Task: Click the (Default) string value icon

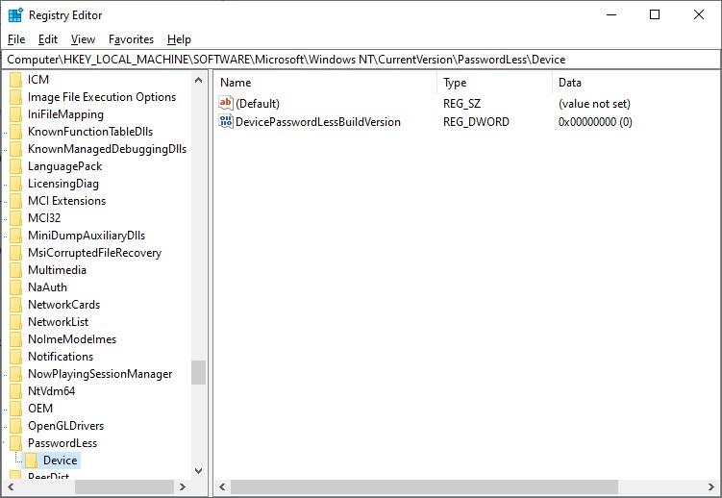Action: [226, 103]
